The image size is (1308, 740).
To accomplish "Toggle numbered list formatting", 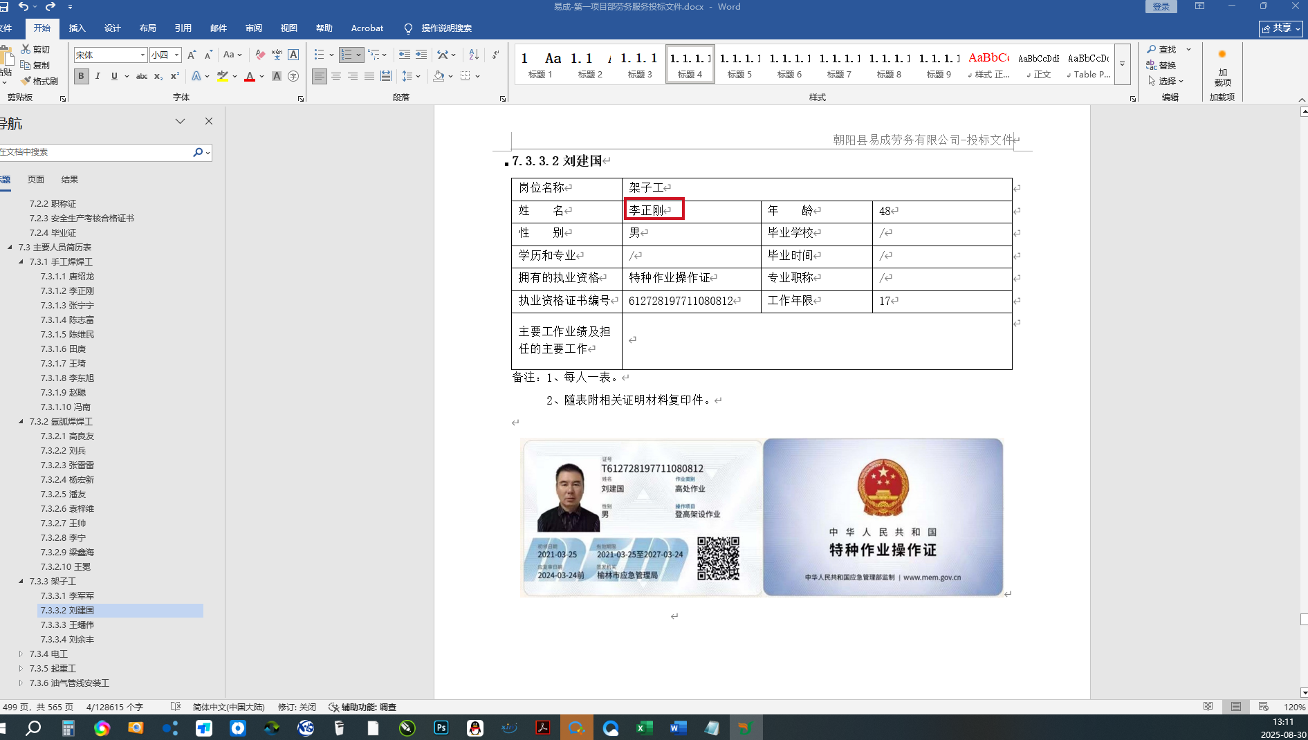I will tap(347, 55).
